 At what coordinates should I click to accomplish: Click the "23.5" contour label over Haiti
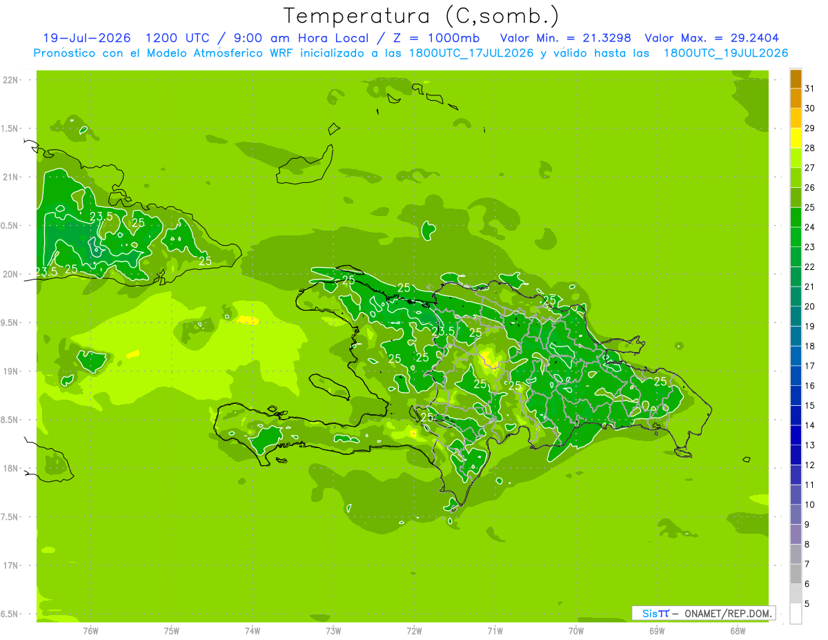443,331
